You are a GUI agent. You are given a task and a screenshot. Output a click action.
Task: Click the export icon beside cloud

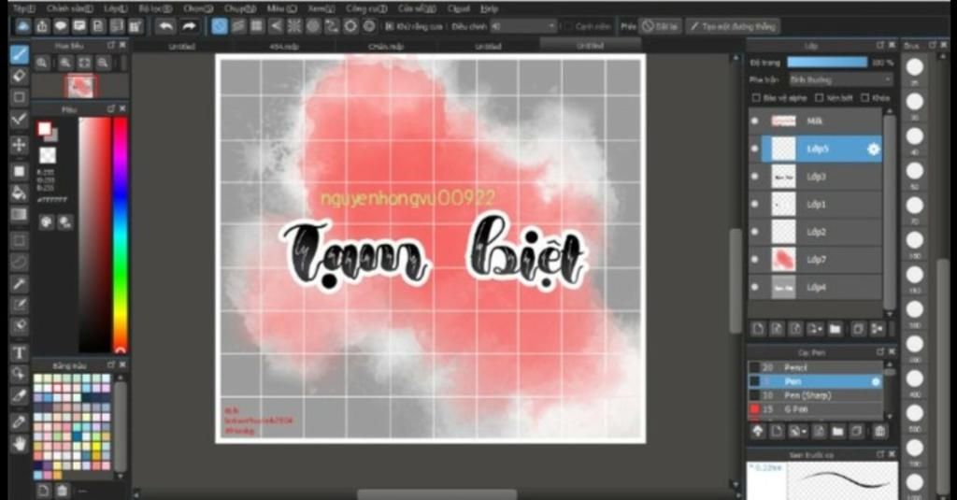pos(42,26)
